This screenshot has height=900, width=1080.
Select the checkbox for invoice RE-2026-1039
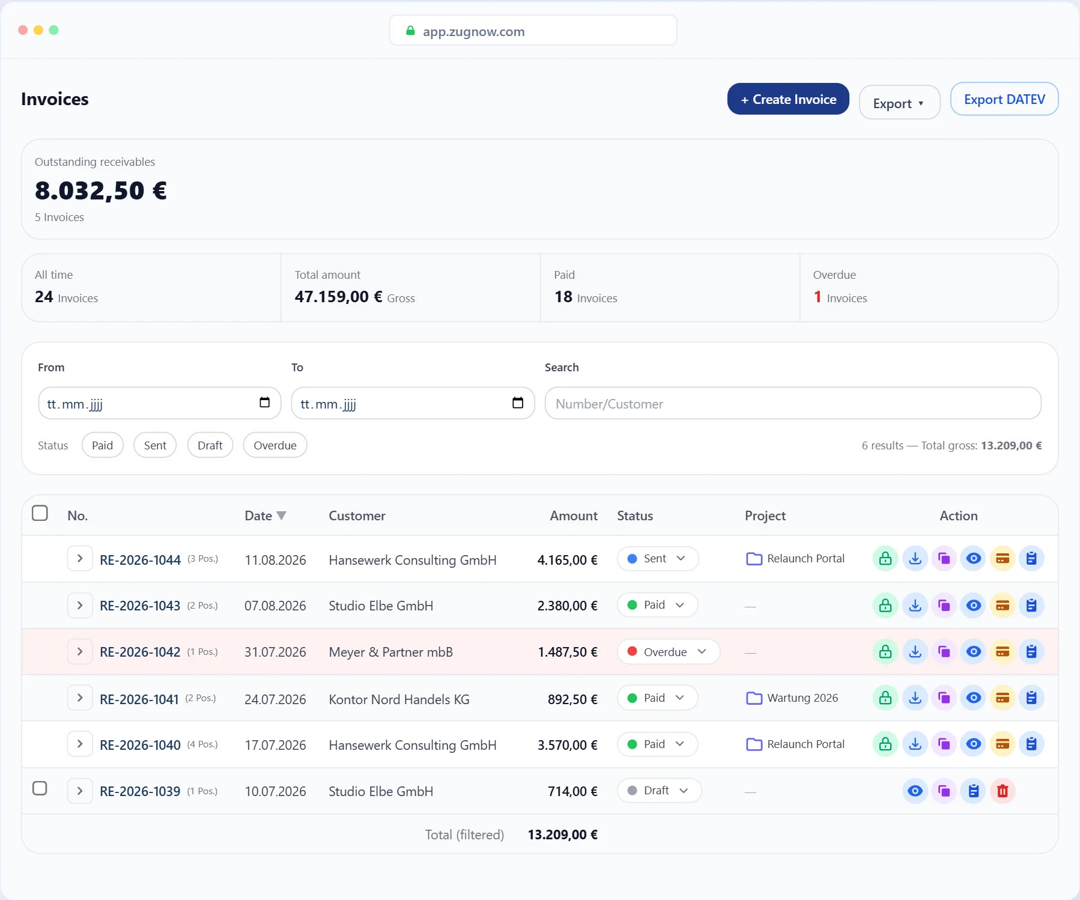coord(40,788)
